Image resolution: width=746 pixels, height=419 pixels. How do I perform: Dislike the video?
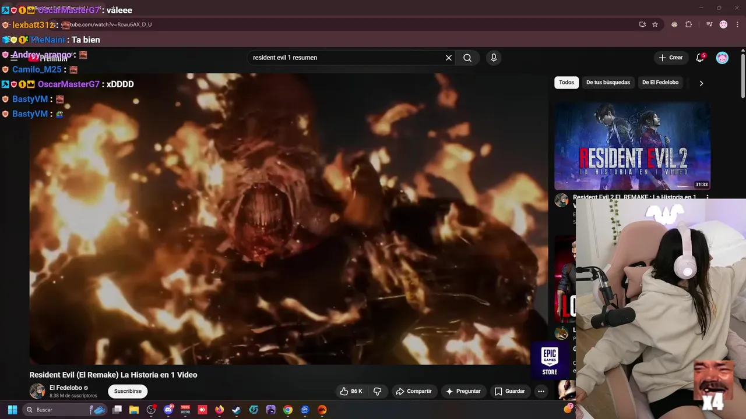377,391
